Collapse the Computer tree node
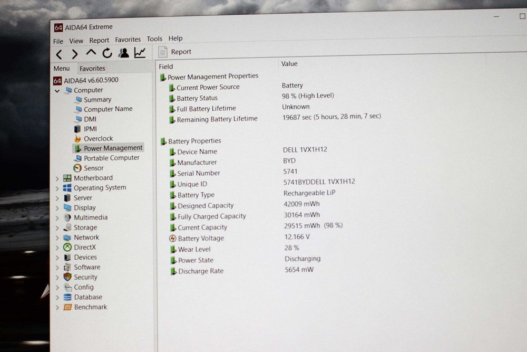527x352 pixels. click(57, 91)
